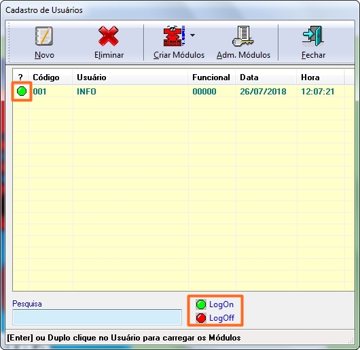Click the Criar Módulos red robot icon

(x=174, y=36)
